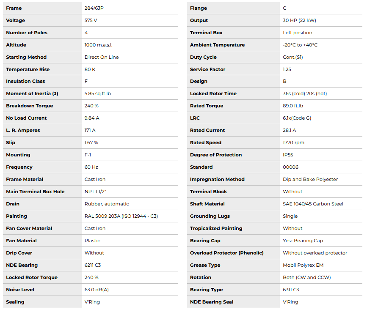Select the 9.84 A current value
The height and width of the screenshot is (312, 367).
click(92, 118)
